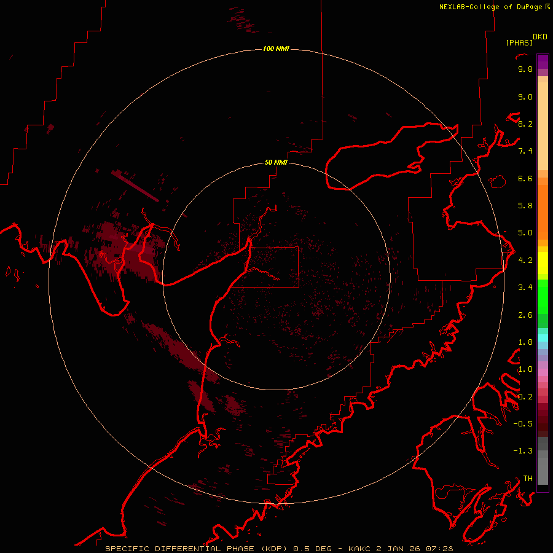Viewport: 553px width, 553px height.
Task: Click the 5.0 scale value
Action: 525,233
